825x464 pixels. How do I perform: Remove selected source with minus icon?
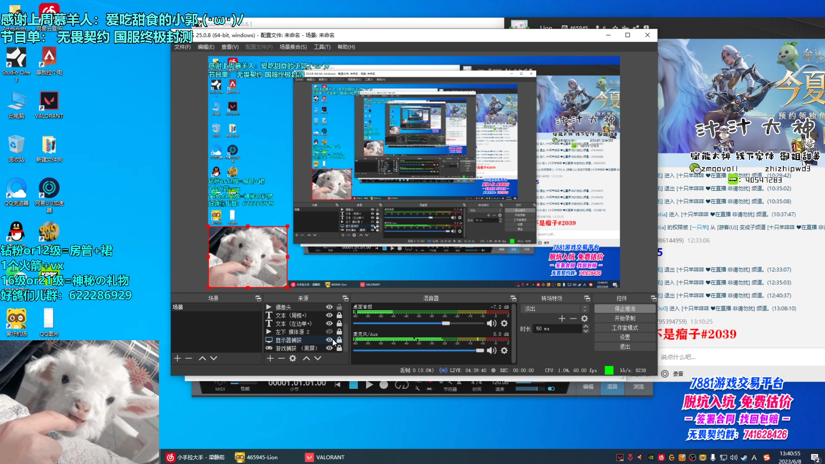click(281, 358)
